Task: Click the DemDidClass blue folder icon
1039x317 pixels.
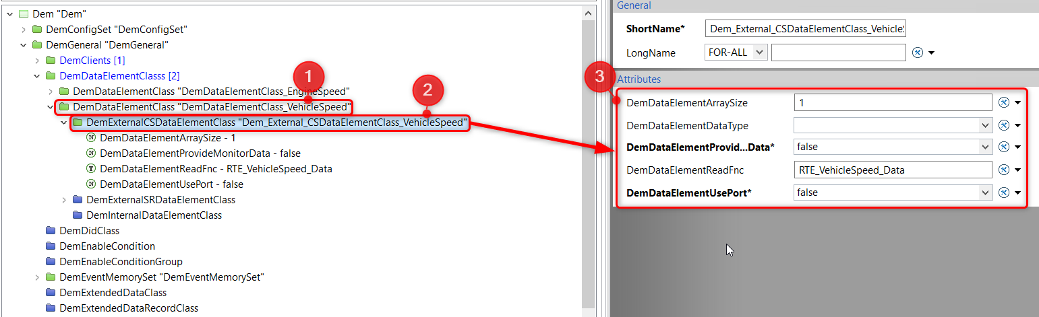Action: 51,231
